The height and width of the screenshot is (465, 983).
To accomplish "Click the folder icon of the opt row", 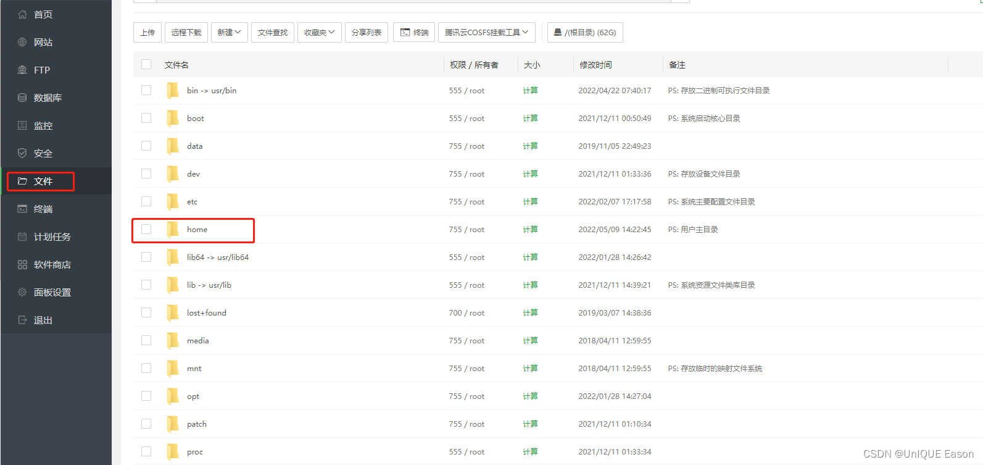I will pos(173,396).
